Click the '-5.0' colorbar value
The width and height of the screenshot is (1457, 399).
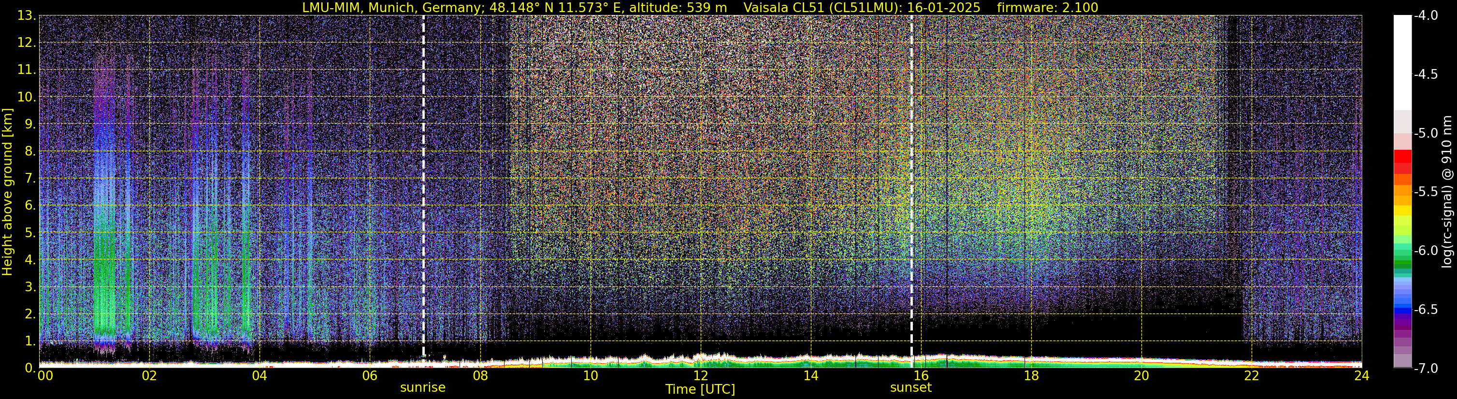click(1426, 133)
